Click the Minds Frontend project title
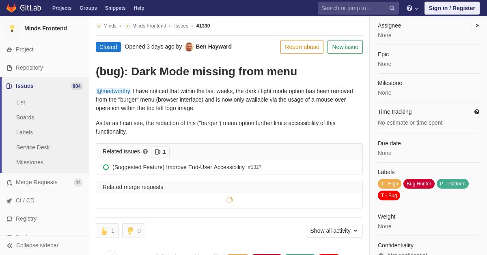 45,28
